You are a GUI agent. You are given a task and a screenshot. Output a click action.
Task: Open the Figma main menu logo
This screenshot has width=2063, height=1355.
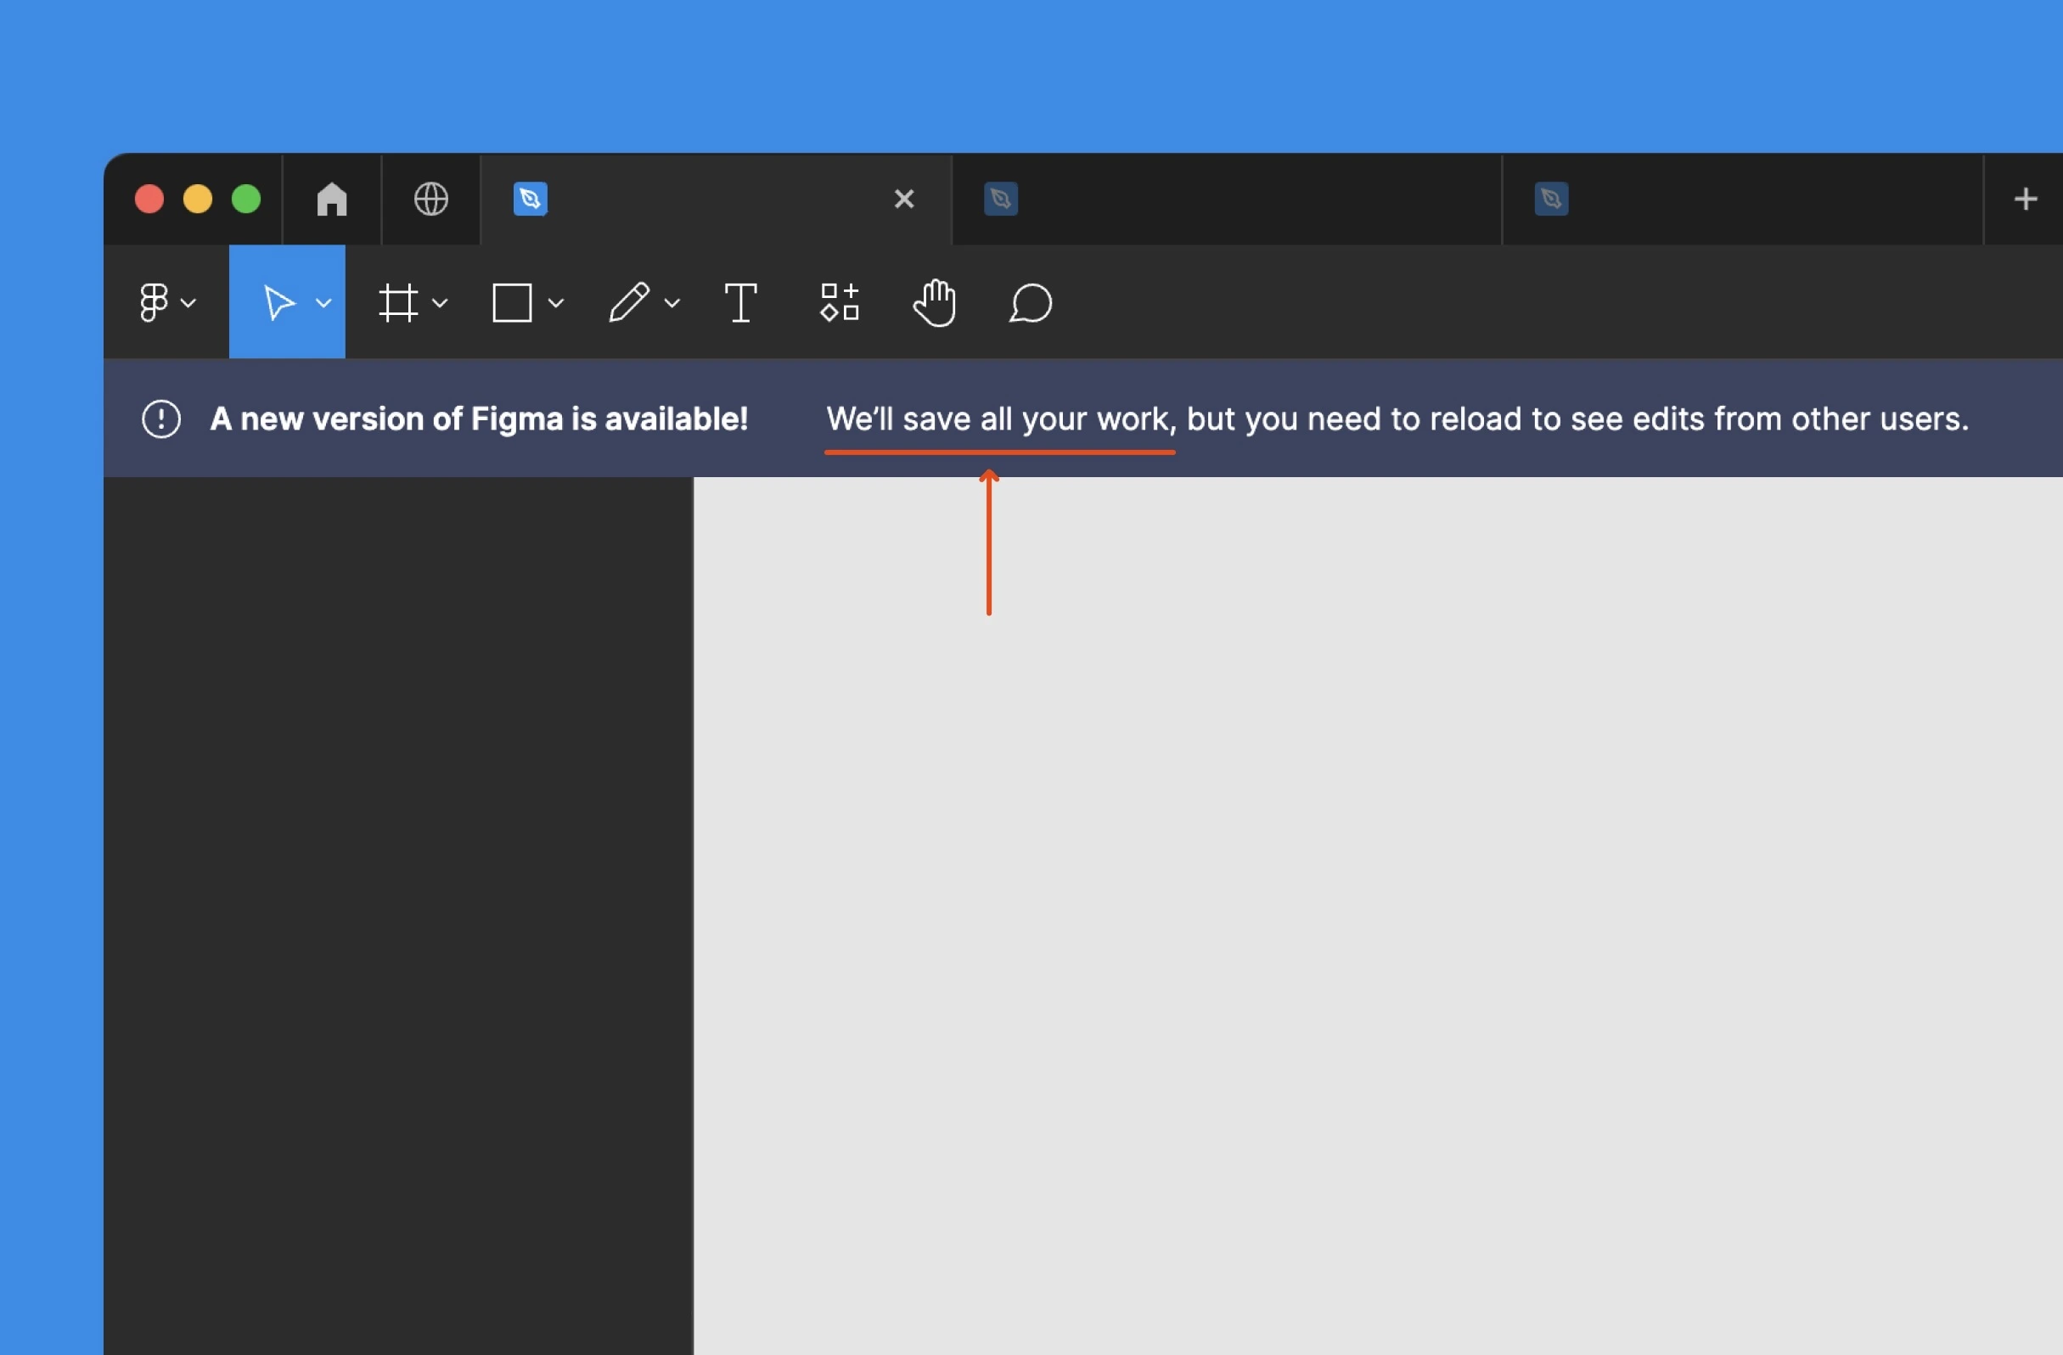tap(154, 302)
